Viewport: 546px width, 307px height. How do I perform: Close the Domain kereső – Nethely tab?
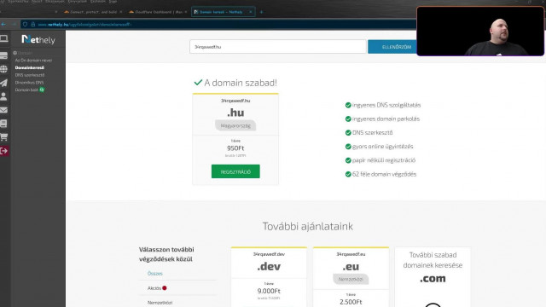coord(250,12)
